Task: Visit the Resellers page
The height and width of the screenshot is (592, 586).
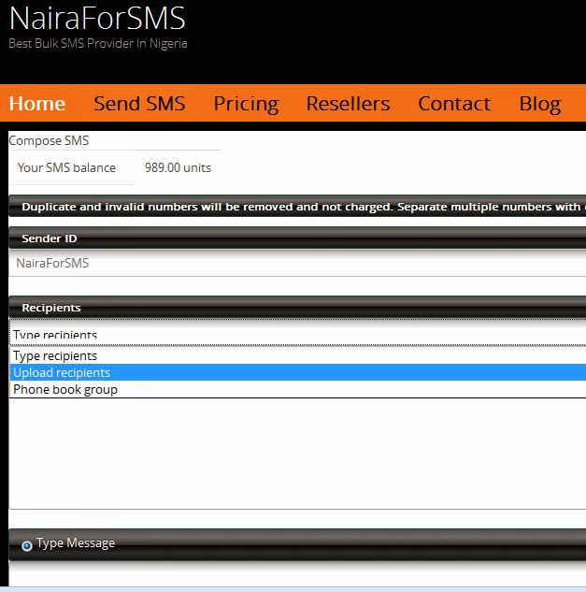Action: pos(348,104)
